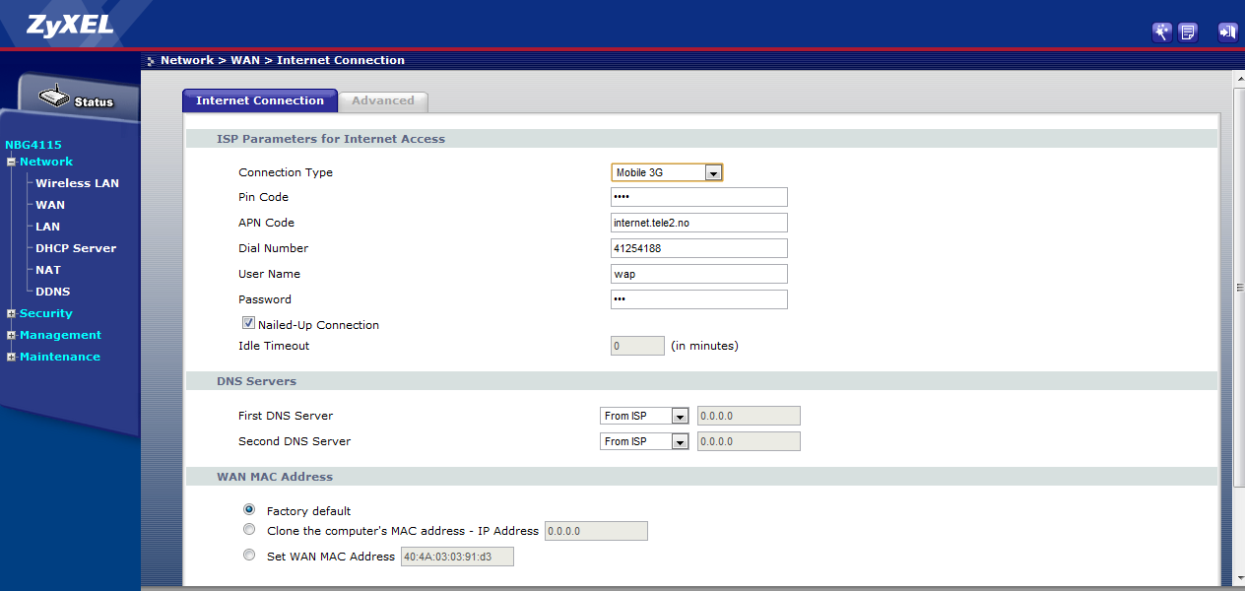Click the page vertical scrollbar thumb
Viewport: 1245px width, 591px height.
tap(1239, 289)
